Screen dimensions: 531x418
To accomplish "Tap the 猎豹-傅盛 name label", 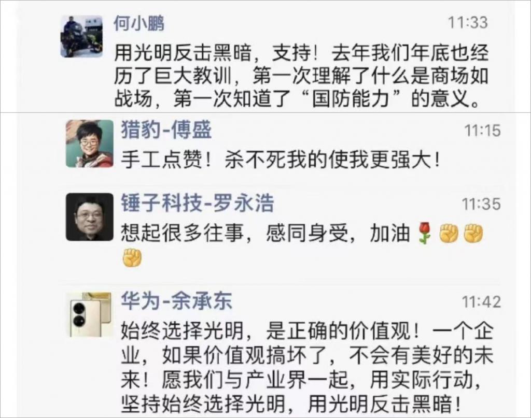I will pyautogui.click(x=166, y=130).
